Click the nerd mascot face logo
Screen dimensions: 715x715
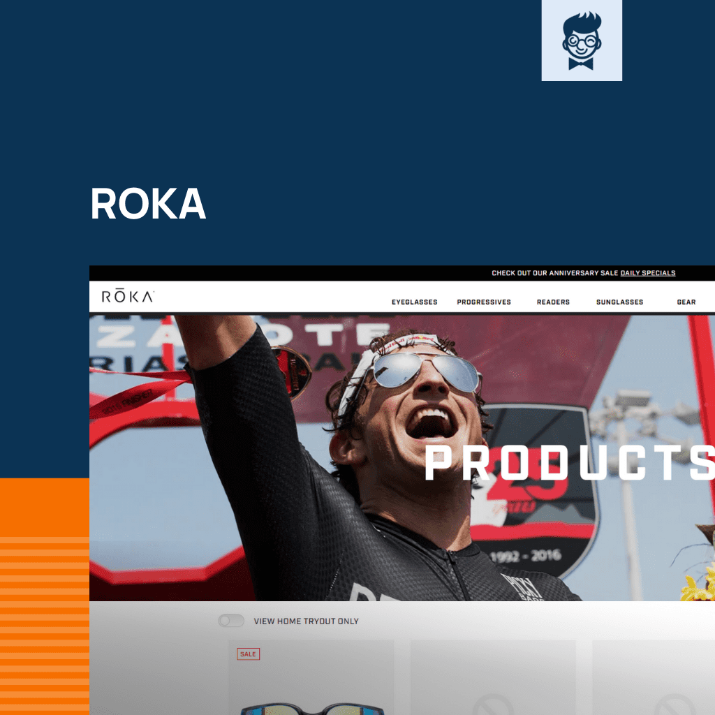tap(582, 40)
